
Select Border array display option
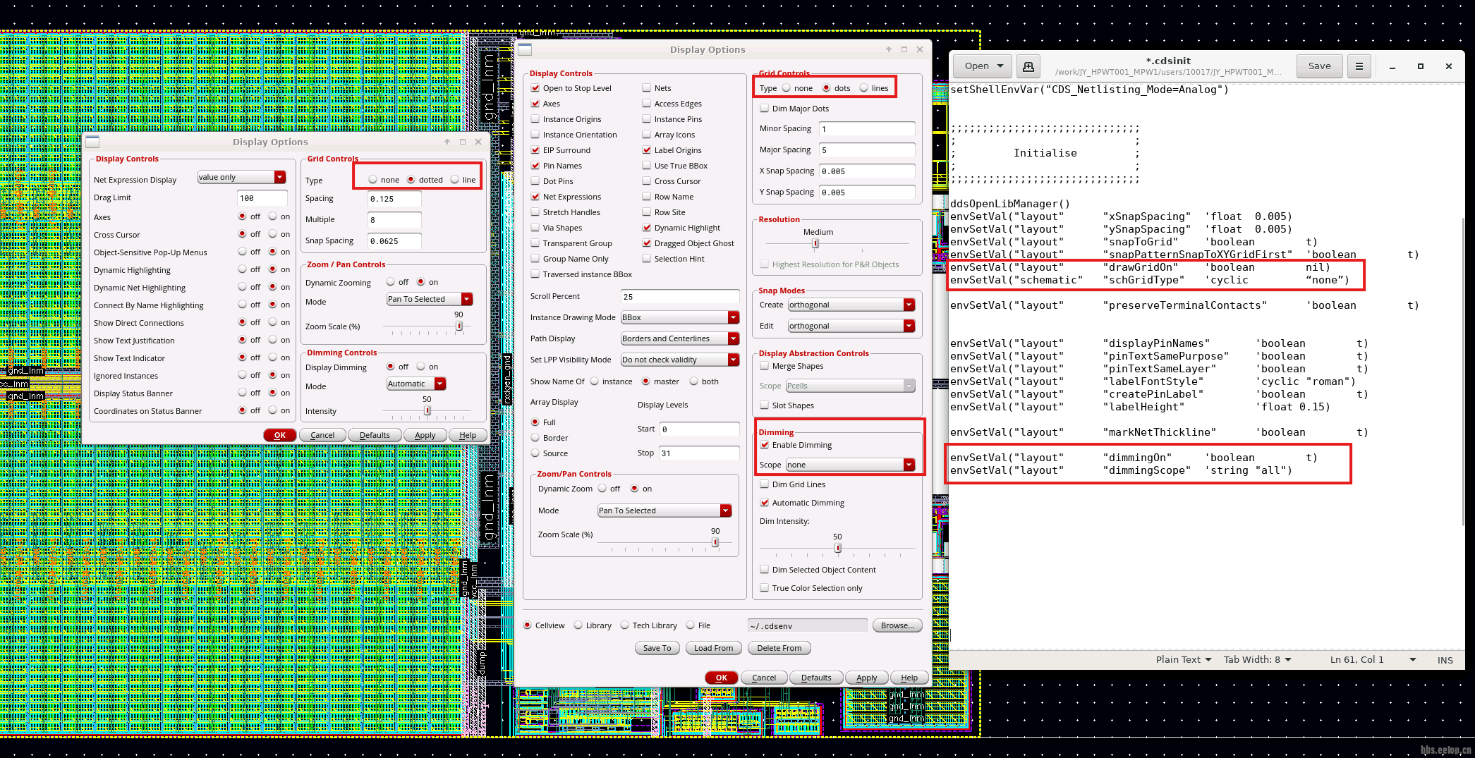pos(535,438)
